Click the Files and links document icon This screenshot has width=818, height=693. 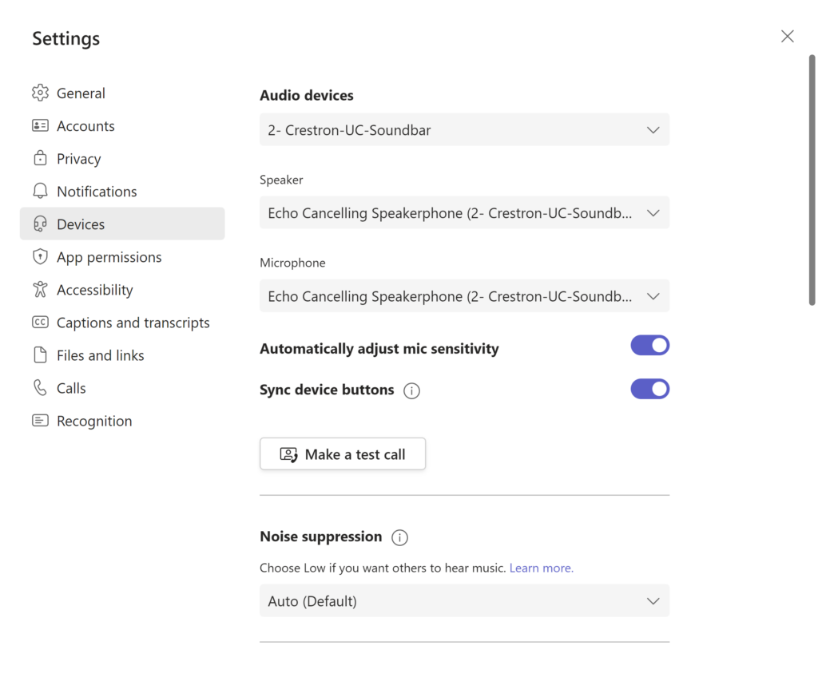[x=40, y=355]
